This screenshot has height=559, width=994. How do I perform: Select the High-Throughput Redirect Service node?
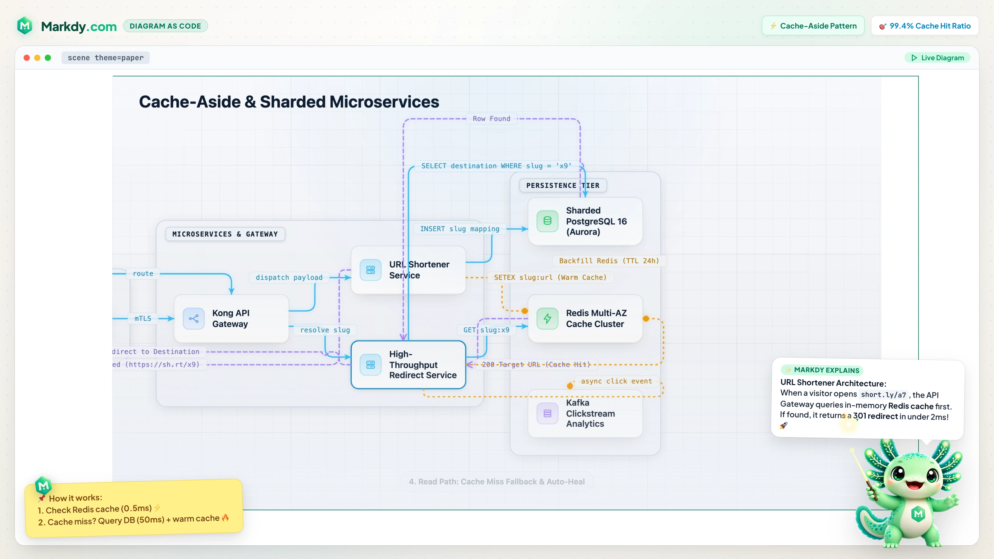click(408, 365)
